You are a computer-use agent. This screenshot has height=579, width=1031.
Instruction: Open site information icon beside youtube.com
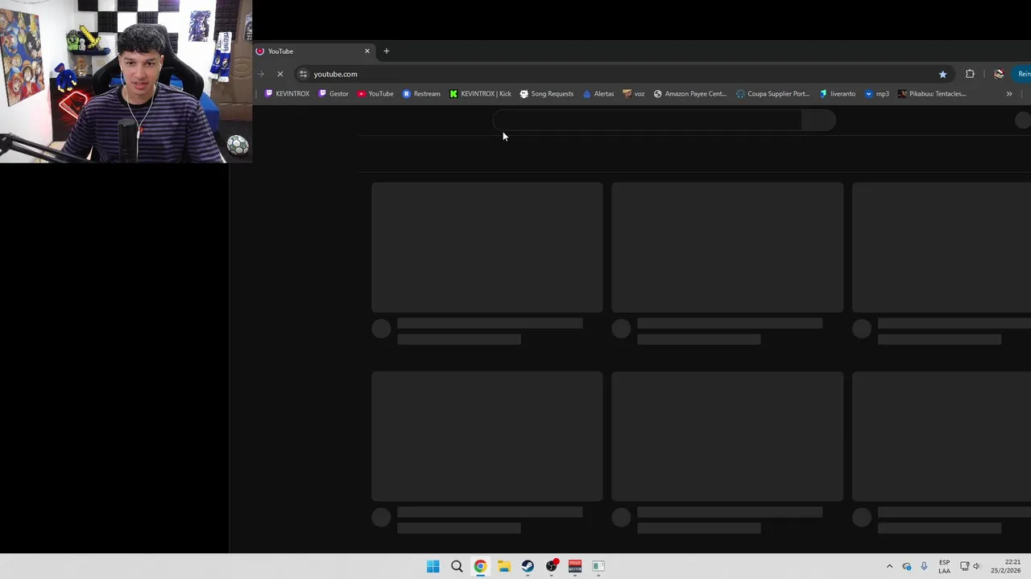tap(303, 74)
